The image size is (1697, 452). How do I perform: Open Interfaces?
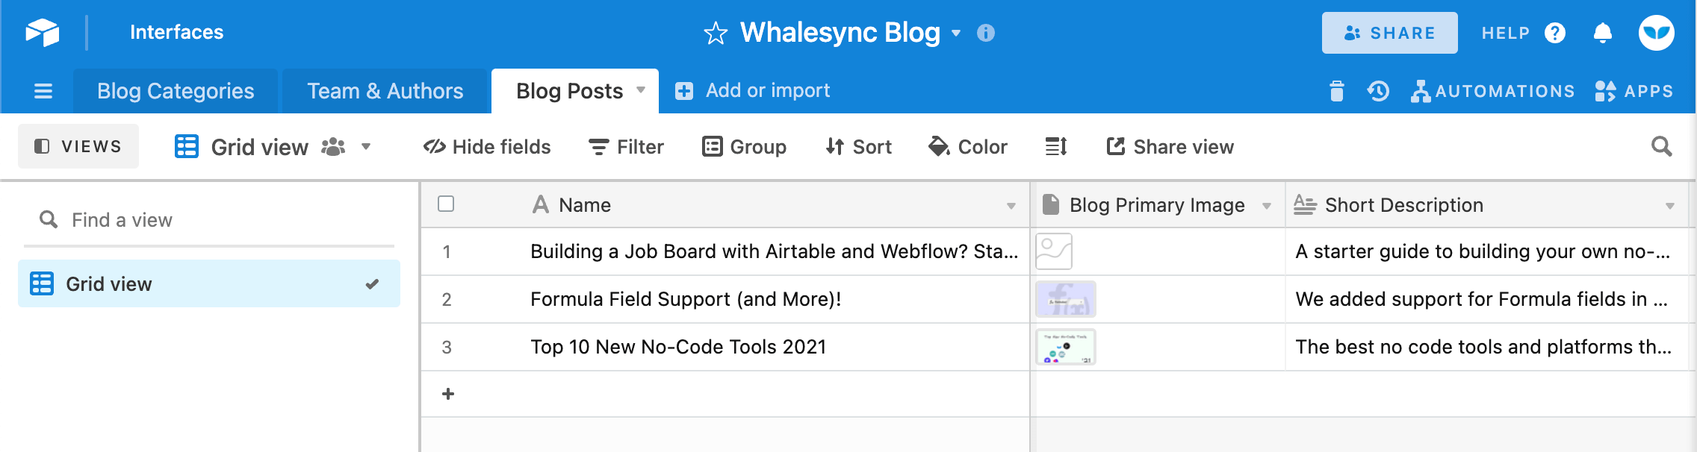tap(176, 32)
